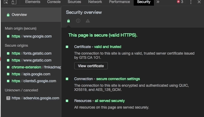Close the DevTools panel
The width and height of the screenshot is (204, 117).
click(199, 2)
